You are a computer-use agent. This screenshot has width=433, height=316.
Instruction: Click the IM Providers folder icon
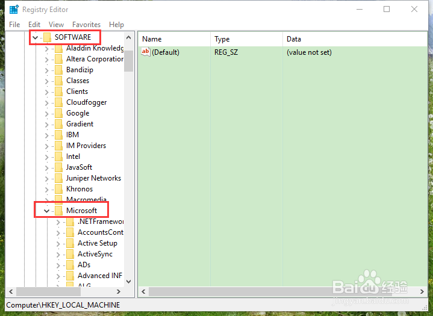click(58, 146)
